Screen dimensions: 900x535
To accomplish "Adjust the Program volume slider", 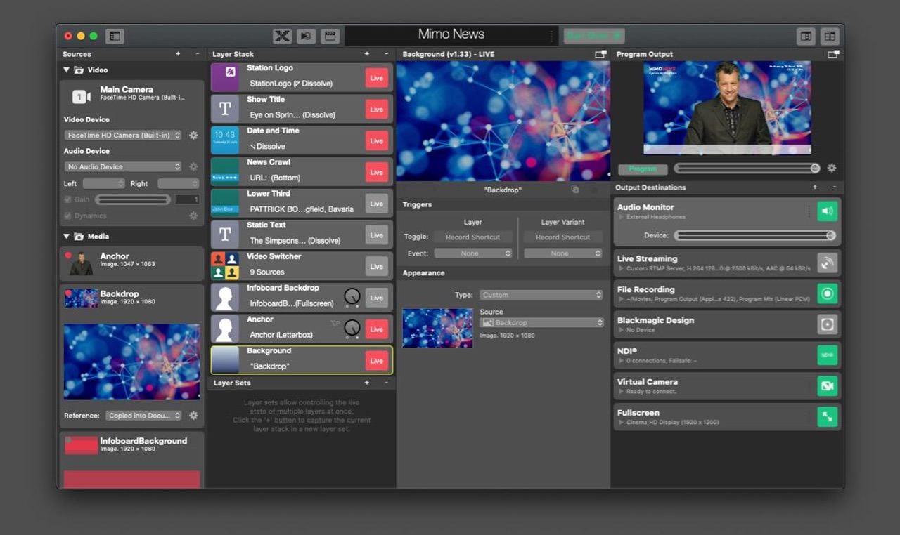I will (746, 169).
